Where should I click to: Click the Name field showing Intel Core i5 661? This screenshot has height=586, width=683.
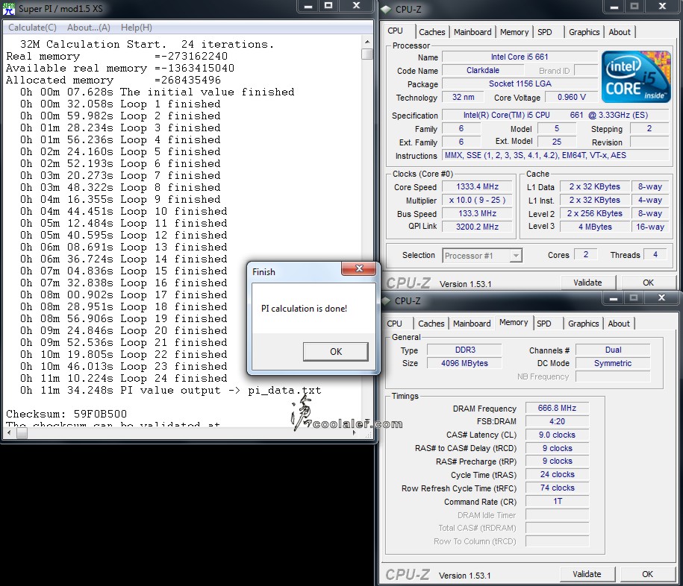(520, 57)
